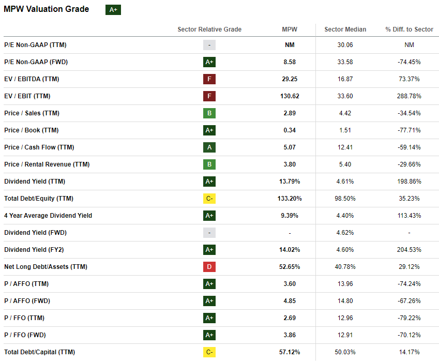Select the D grade icon for Net Long Debt/Assets
The width and height of the screenshot is (439, 362).
209,267
